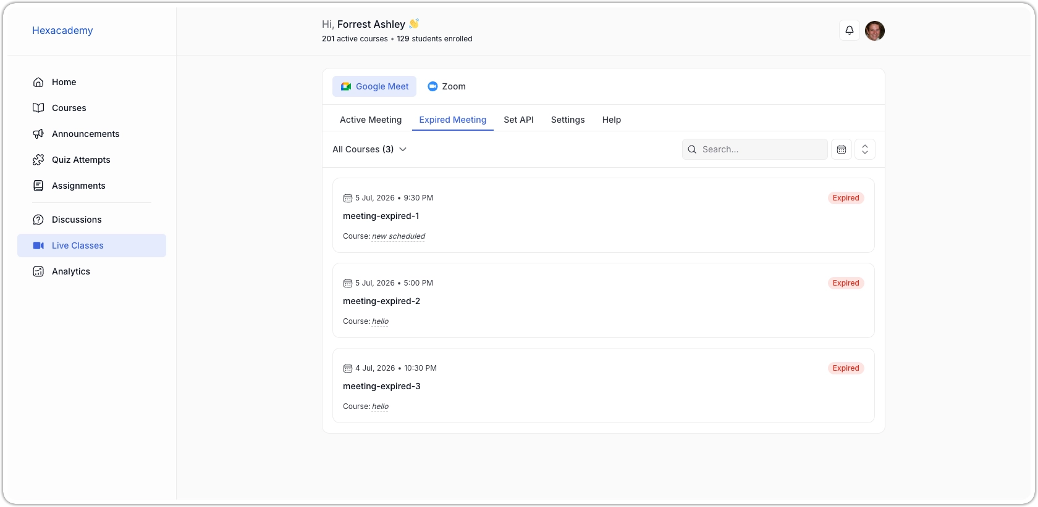Open the user profile avatar
Viewport: 1038px width, 507px height.
click(875, 30)
